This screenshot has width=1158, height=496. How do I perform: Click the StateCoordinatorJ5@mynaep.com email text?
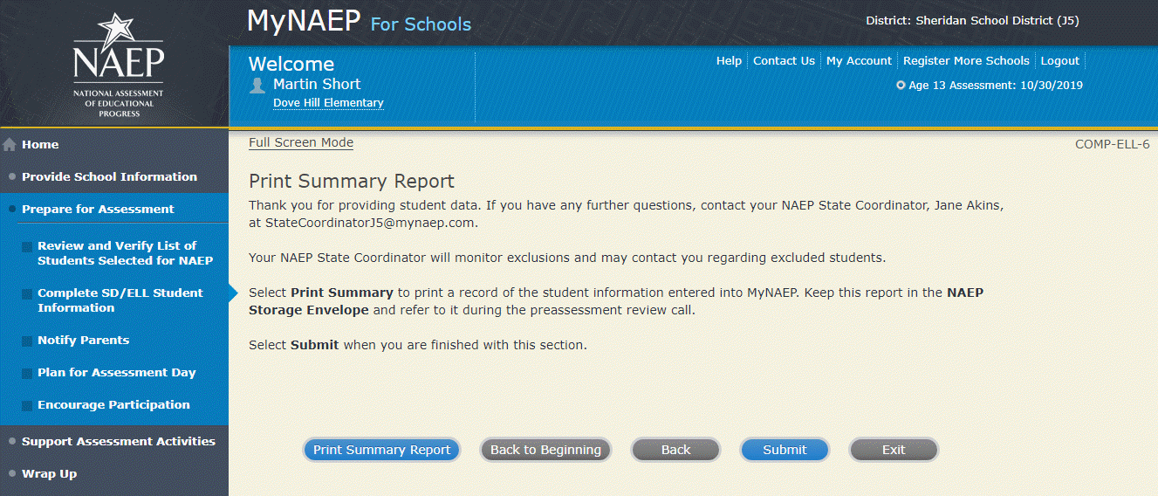371,224
